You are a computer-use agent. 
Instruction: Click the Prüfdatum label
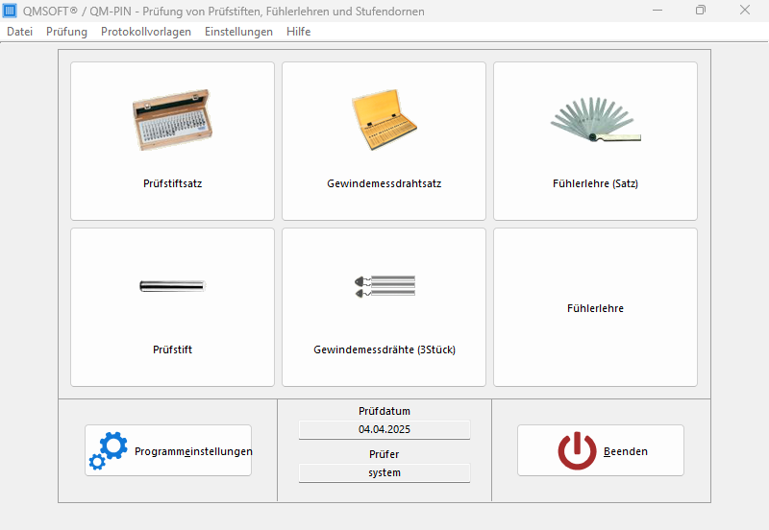point(384,411)
